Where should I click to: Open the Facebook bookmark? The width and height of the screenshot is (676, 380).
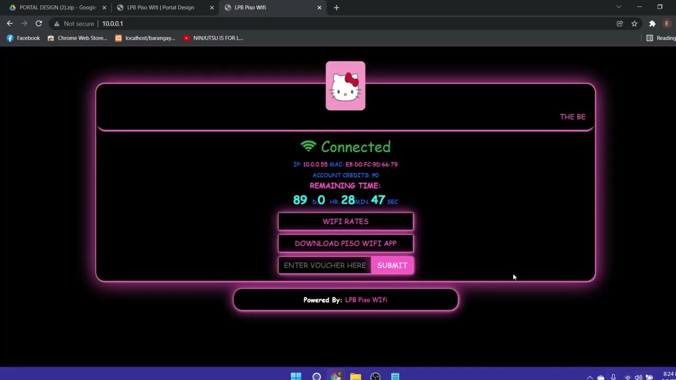(23, 38)
